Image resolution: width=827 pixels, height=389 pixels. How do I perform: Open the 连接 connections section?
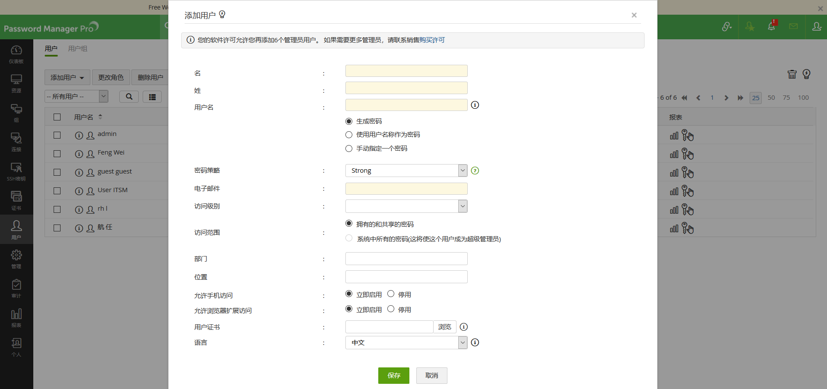pos(16,142)
